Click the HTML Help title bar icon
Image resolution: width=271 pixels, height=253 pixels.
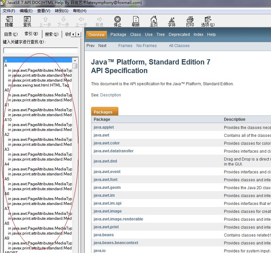click(x=3, y=3)
